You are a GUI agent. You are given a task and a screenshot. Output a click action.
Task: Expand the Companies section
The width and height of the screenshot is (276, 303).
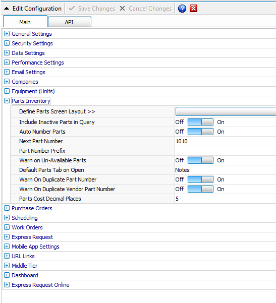click(x=7, y=82)
